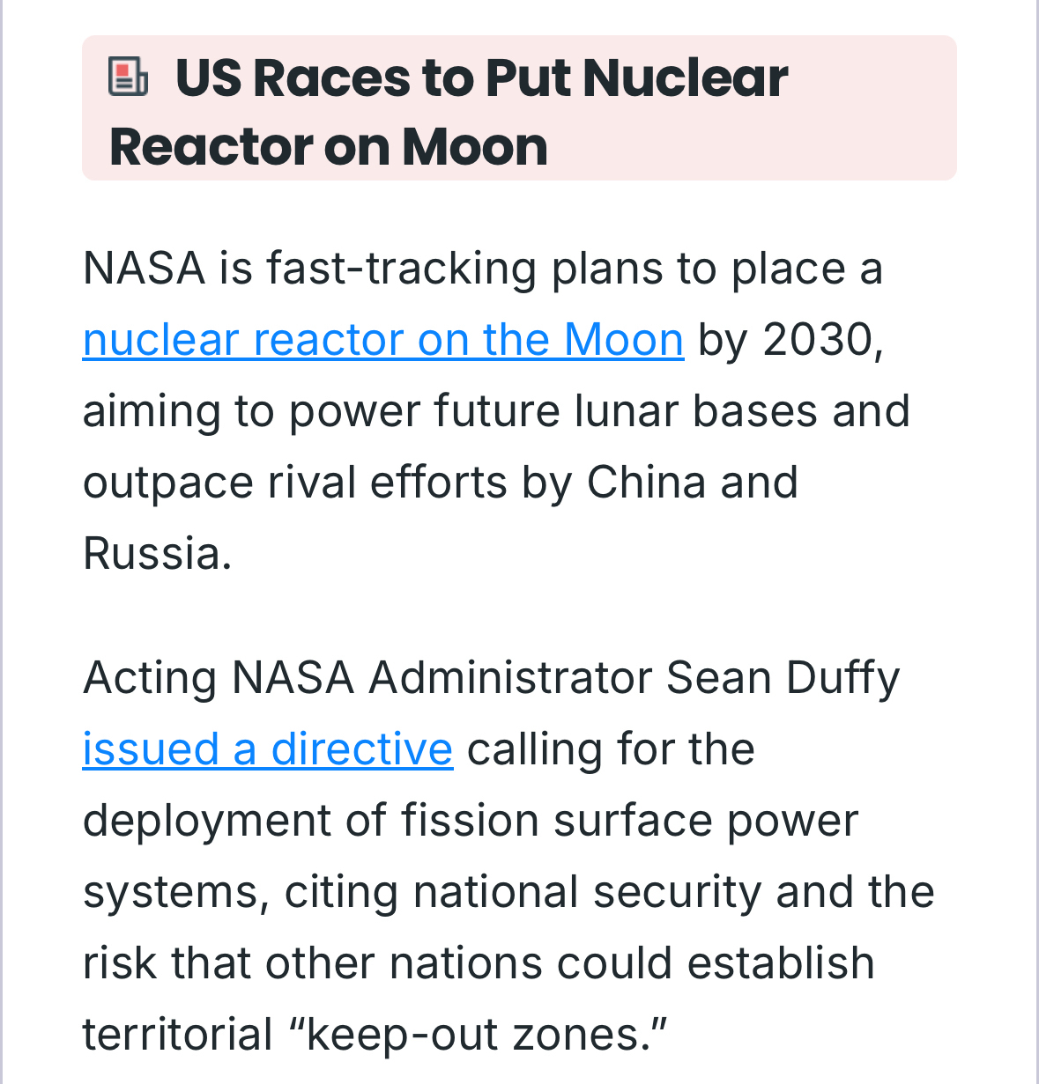The image size is (1039, 1084).
Task: Click the word "Russia."
Action: pos(157,554)
